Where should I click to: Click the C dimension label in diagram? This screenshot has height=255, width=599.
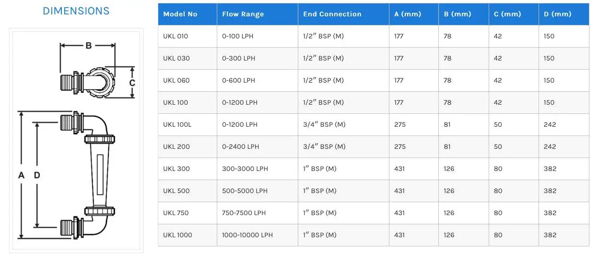tap(132, 83)
